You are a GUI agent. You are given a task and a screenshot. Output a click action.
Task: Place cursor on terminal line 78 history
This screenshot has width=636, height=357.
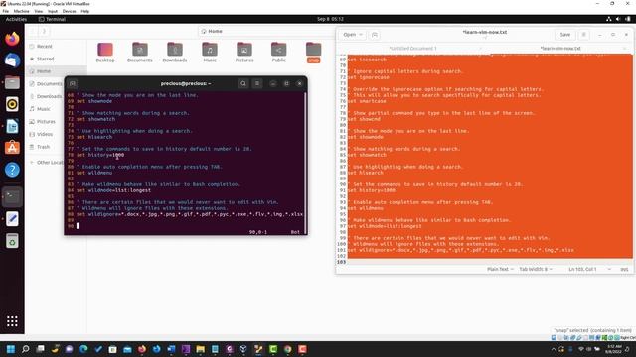[x=99, y=155]
